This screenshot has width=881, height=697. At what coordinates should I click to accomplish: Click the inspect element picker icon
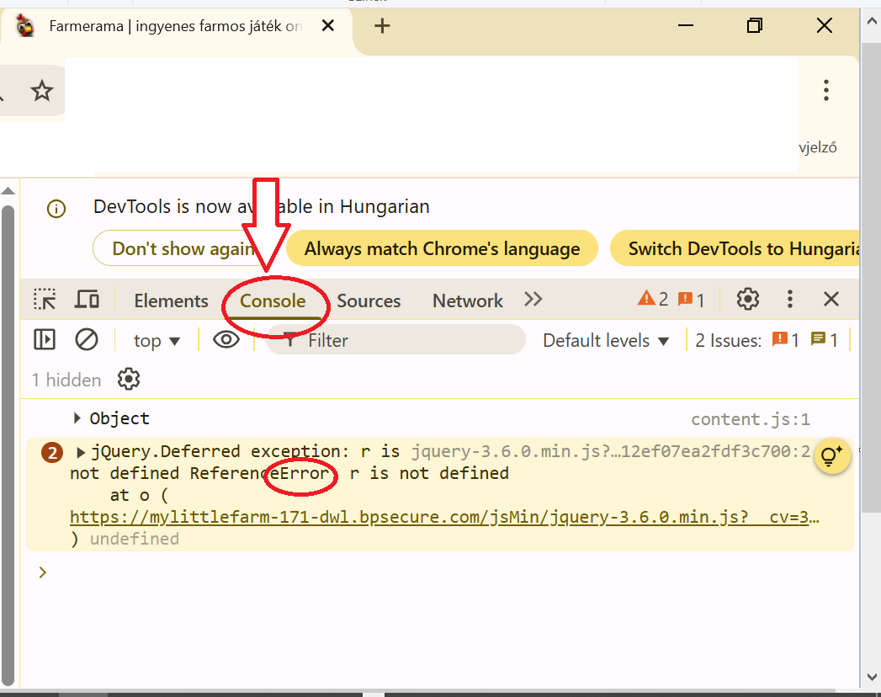point(45,300)
